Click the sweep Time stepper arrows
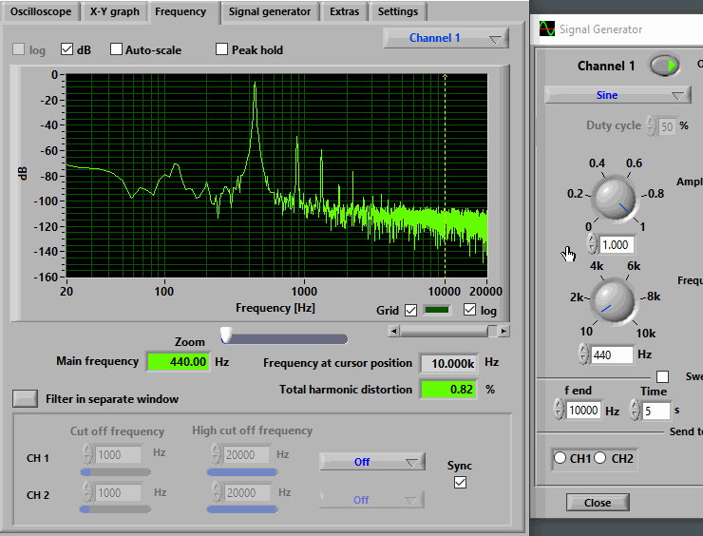This screenshot has width=703, height=536. click(635, 410)
